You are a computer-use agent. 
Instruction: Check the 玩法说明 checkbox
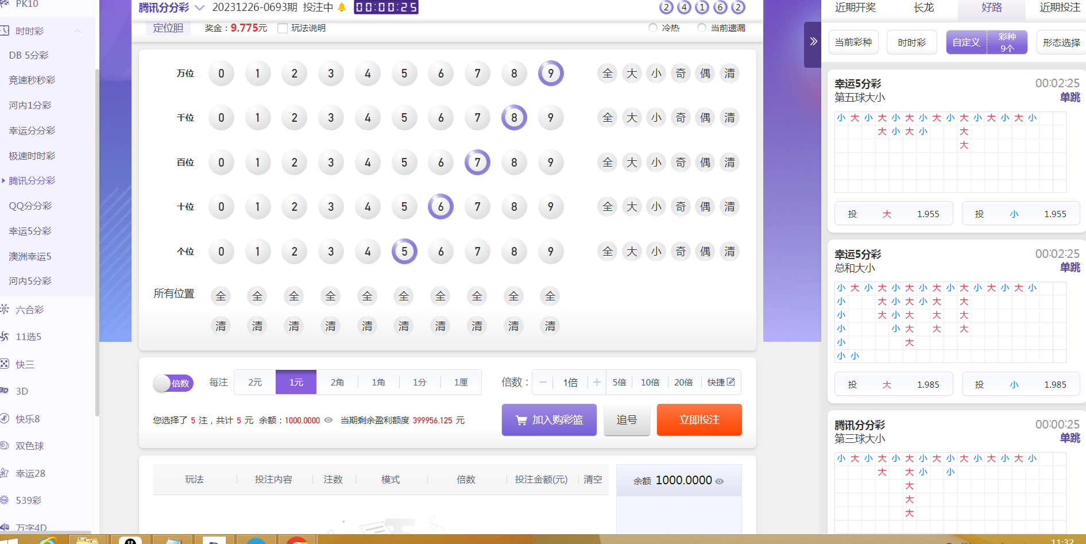pos(283,28)
